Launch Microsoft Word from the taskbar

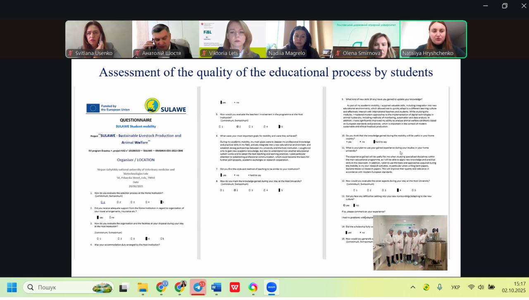(216, 287)
